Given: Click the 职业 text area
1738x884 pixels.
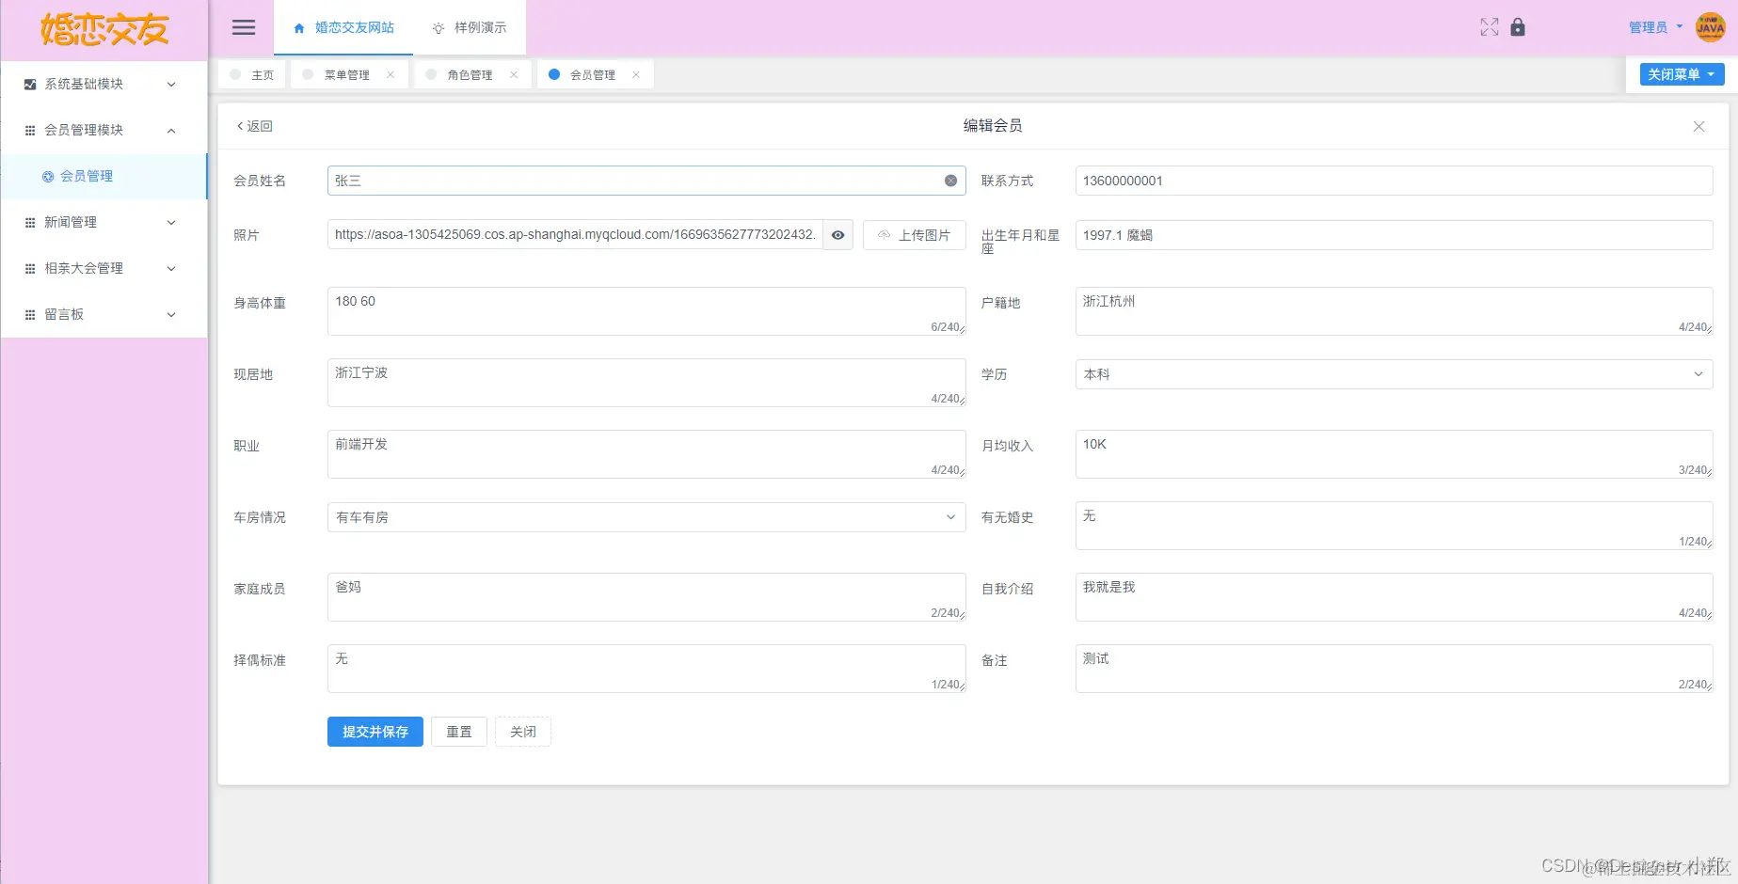Looking at the screenshot, I should click(x=646, y=454).
